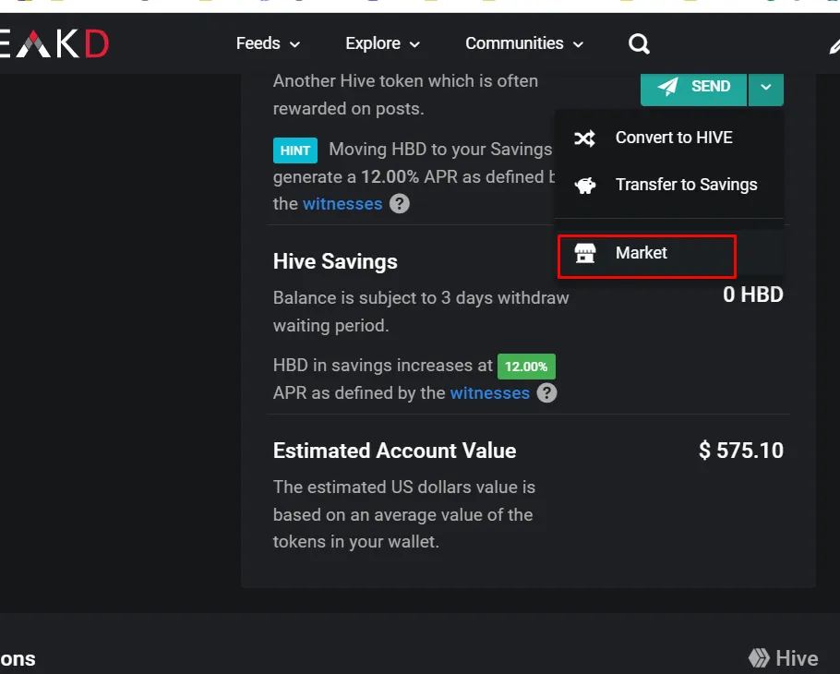The image size is (840, 674).
Task: Toggle the arrow next to SEND
Action: pos(766,88)
